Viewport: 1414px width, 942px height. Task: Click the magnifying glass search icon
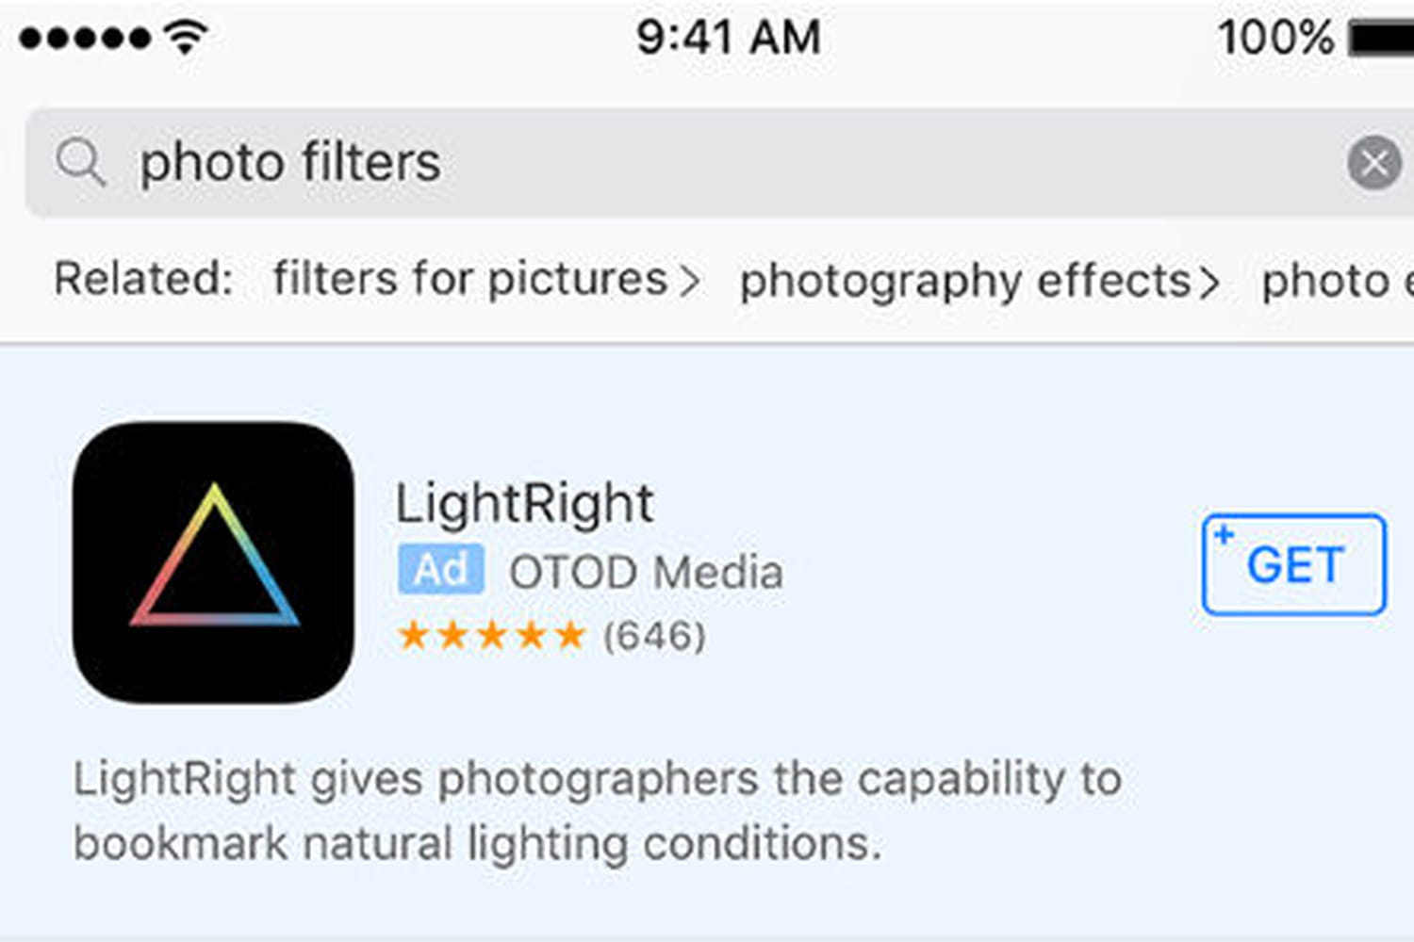80,162
